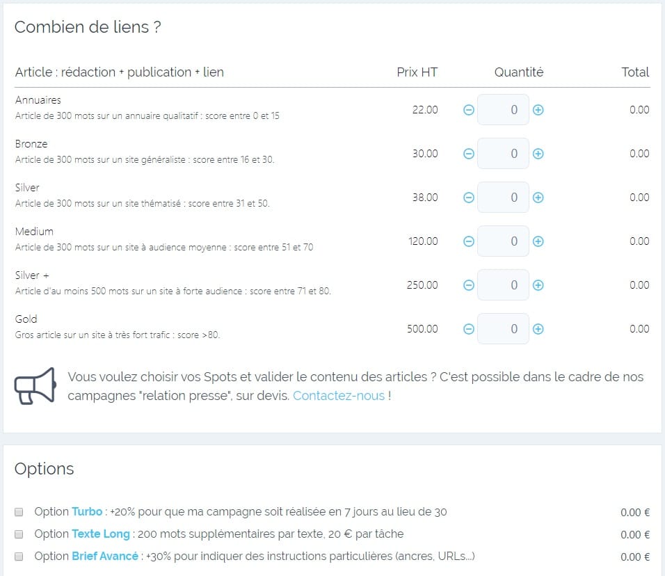Open the Contactez-nous link
The image size is (665, 576).
pos(339,396)
